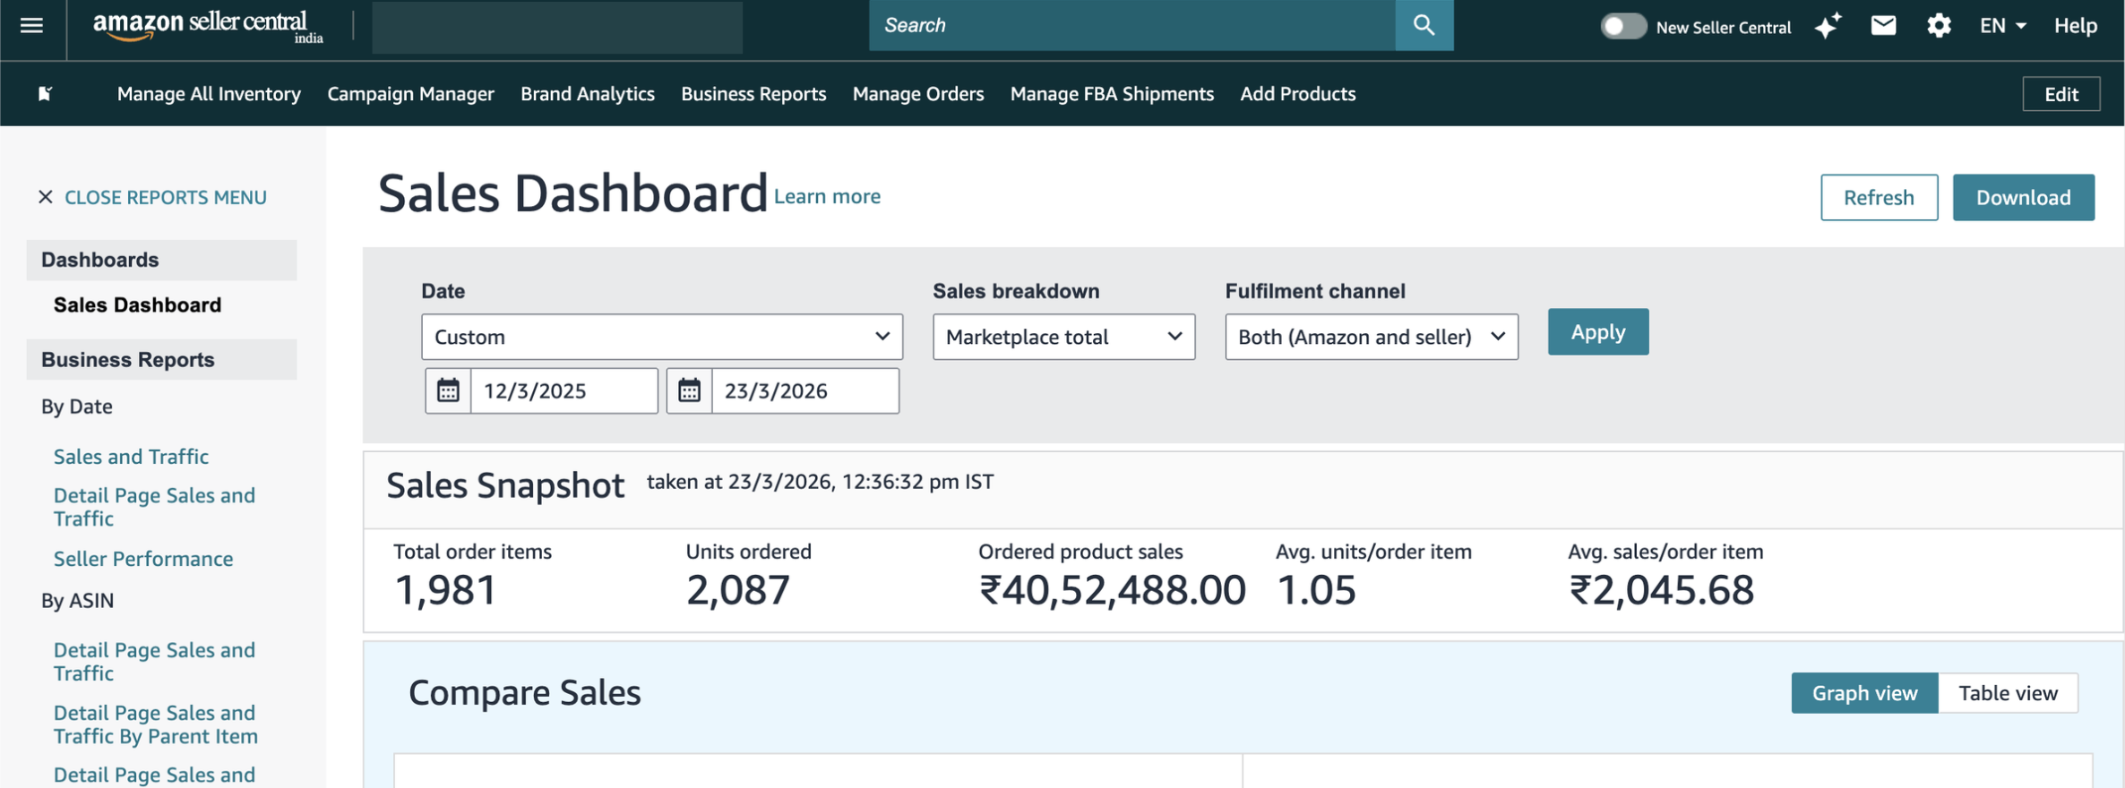Open Brand Analytics in the navigation bar
Viewport: 2125px width, 788px height.
pos(587,94)
